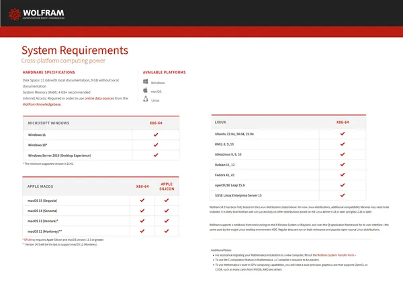Click the checkmark in the Windows 10 row
The height and width of the screenshot is (282, 403).
pos(156,145)
